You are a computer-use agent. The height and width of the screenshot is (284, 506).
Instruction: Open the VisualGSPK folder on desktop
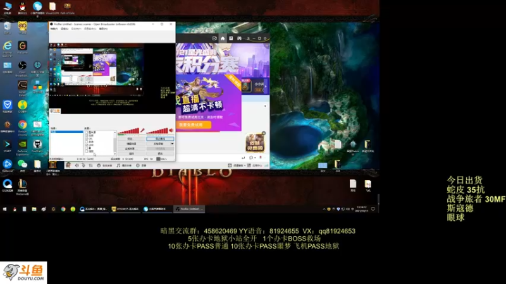[52, 8]
